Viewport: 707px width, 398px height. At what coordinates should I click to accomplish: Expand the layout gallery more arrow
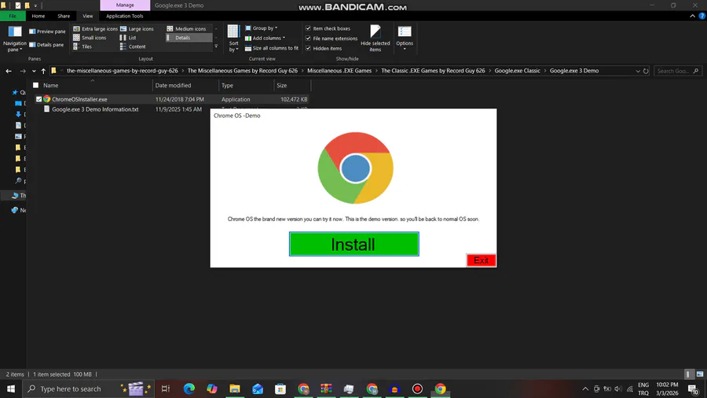click(216, 46)
